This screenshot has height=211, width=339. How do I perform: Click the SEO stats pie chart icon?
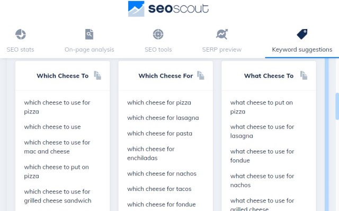pyautogui.click(x=21, y=34)
